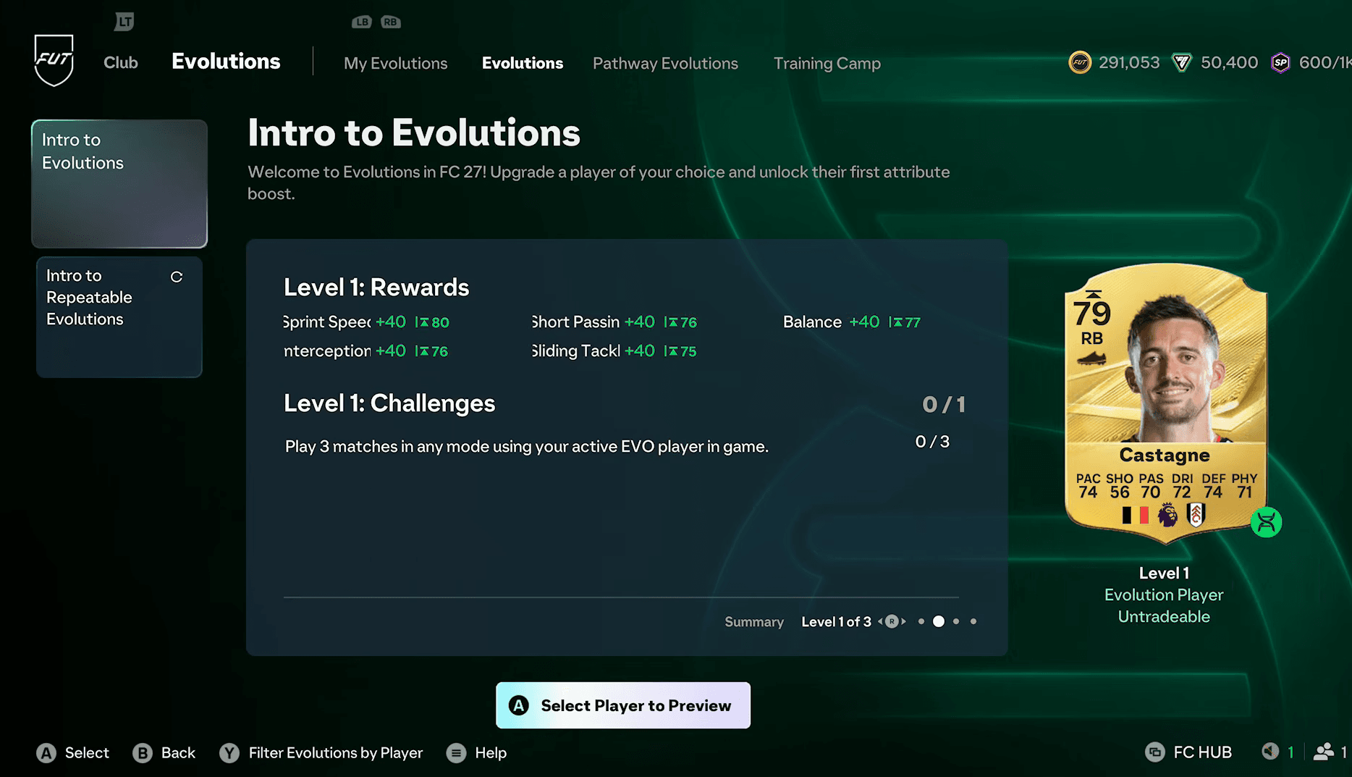
Task: Click the Y button icon for Filter Evolutions
Action: click(229, 753)
